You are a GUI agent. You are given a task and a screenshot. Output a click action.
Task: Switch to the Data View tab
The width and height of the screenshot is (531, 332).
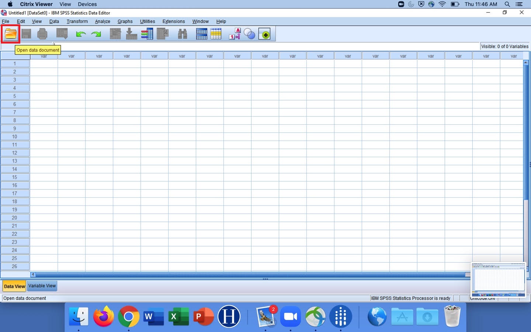tap(14, 286)
